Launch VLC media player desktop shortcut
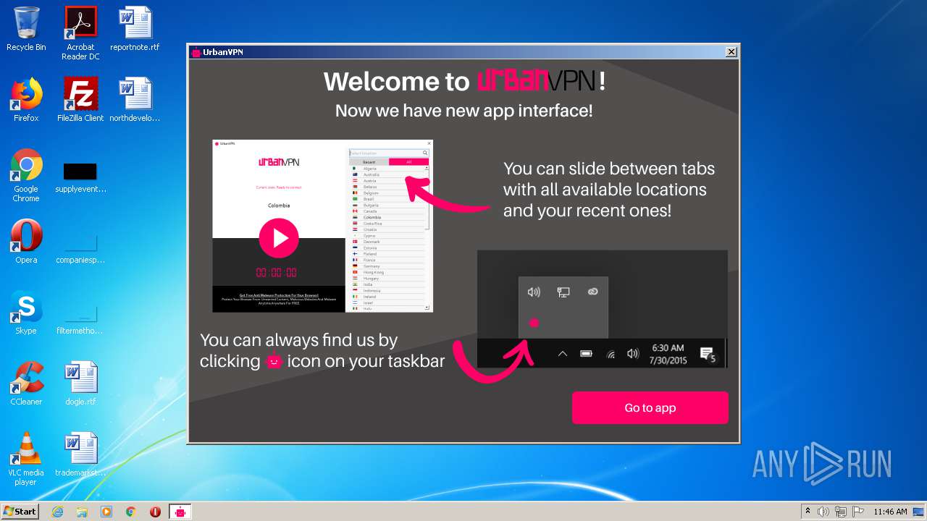This screenshot has width=927, height=521. click(26, 459)
